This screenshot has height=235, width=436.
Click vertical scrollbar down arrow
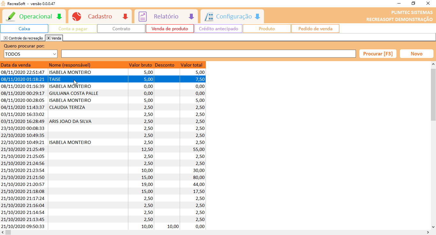[433, 227]
